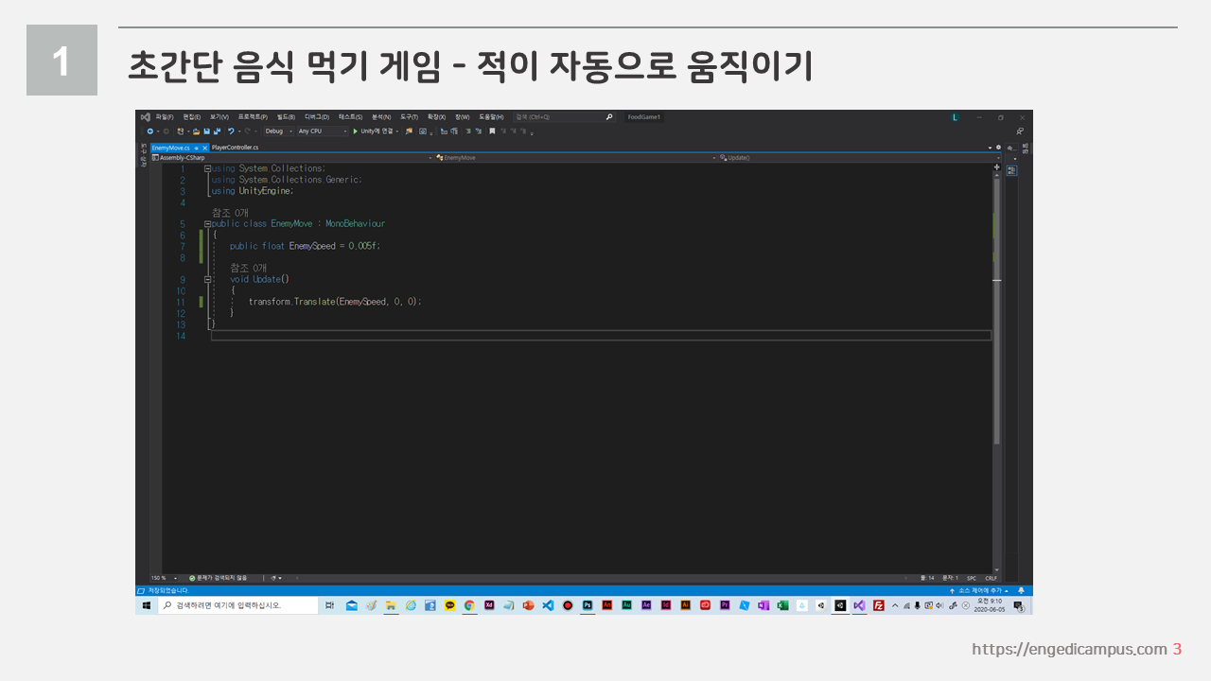Open Visual Studio Code from the taskbar
This screenshot has width=1211, height=681.
tap(548, 604)
